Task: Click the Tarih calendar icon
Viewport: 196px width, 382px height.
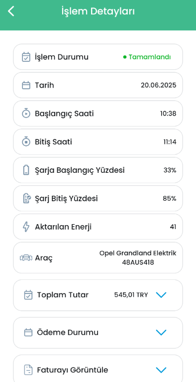Action: pos(26,85)
